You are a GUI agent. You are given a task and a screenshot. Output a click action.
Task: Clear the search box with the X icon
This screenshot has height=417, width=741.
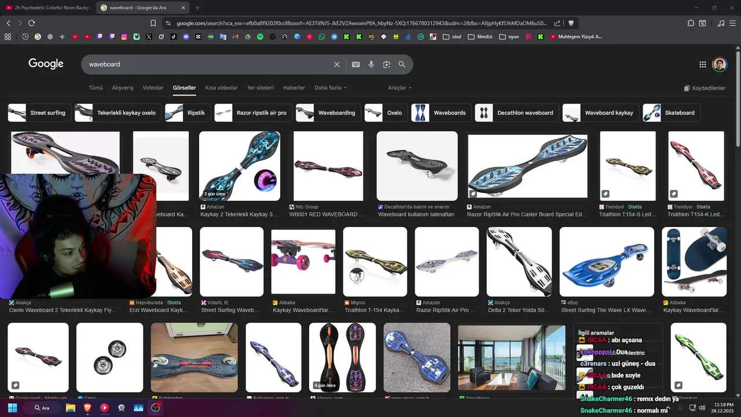[336, 64]
